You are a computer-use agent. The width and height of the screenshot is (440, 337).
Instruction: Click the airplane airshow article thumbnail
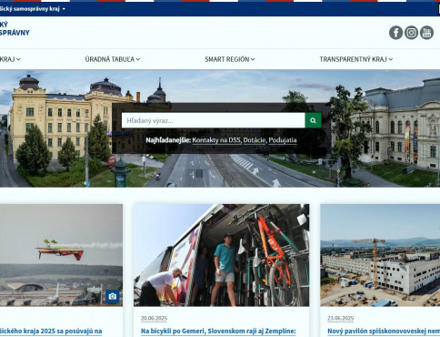tap(61, 255)
